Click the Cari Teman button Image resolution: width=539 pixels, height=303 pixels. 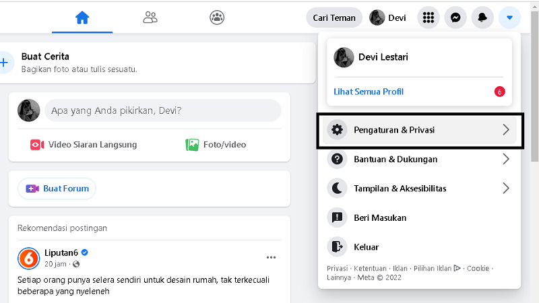[x=334, y=18]
